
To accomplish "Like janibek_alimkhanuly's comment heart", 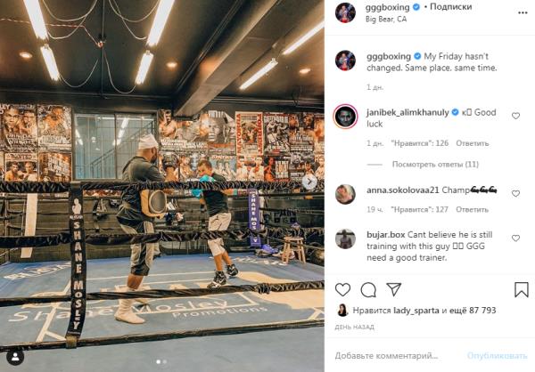I will 516,116.
